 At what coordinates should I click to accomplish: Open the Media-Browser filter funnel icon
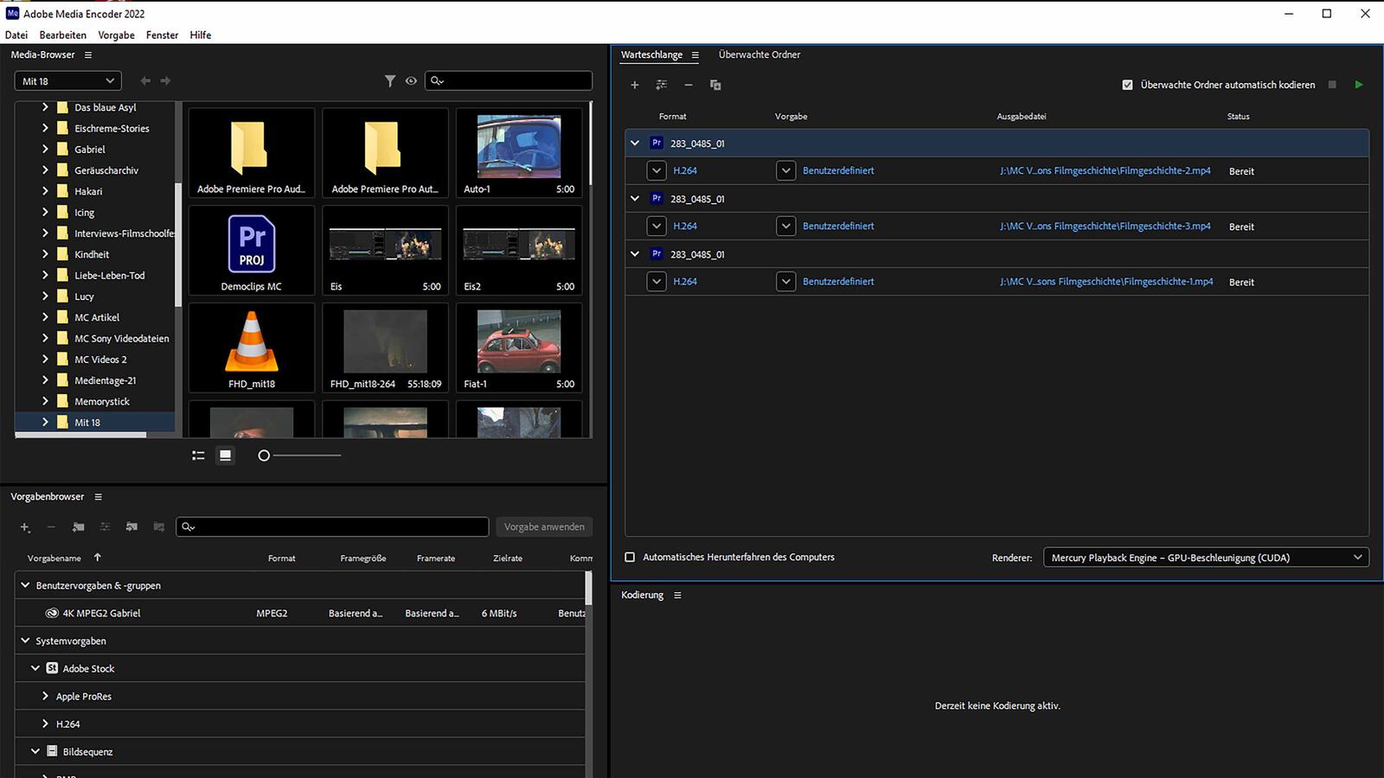pos(389,80)
